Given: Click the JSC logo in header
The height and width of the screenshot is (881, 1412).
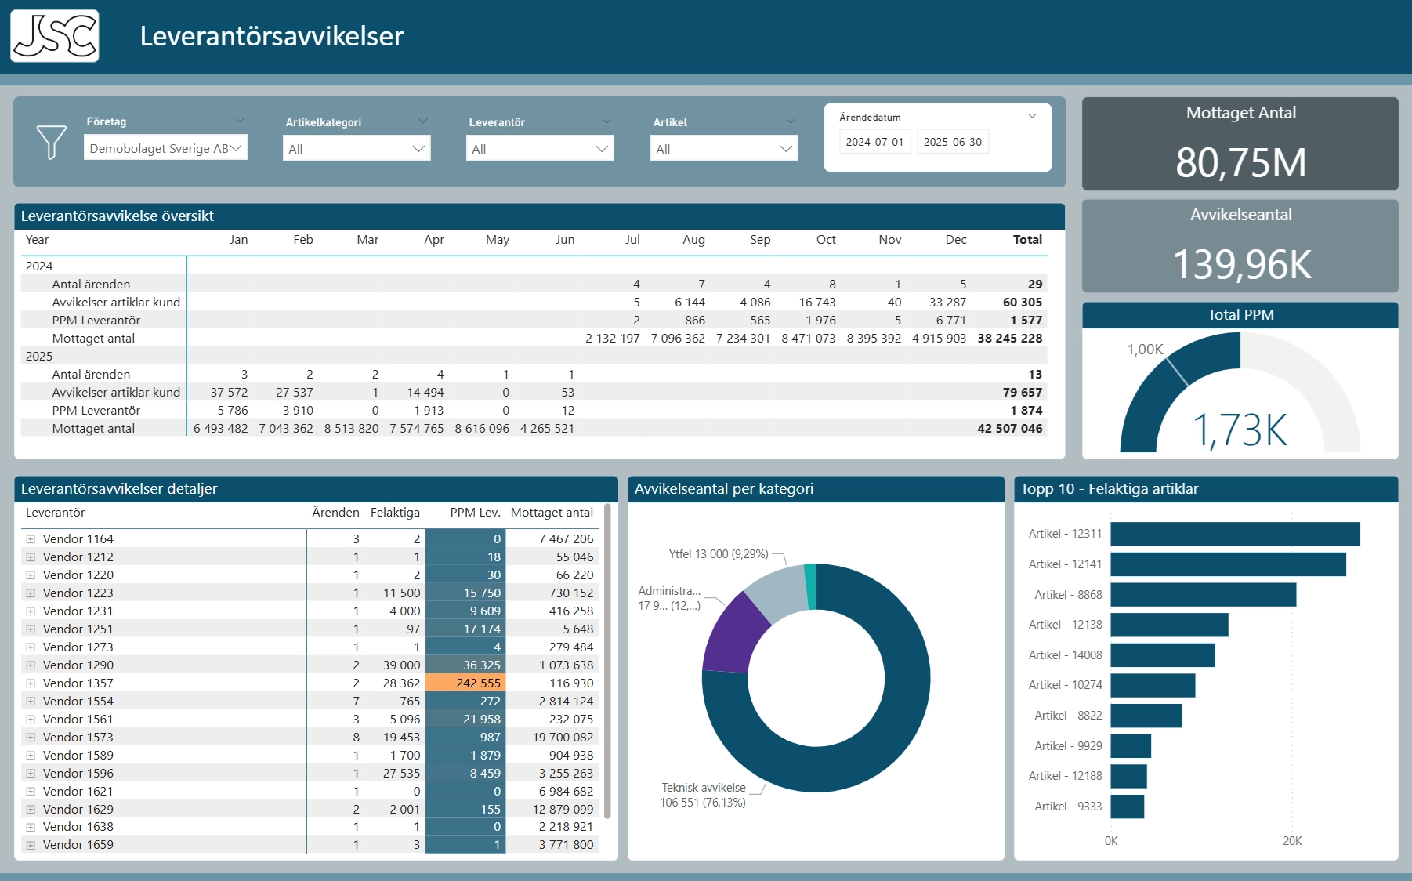Looking at the screenshot, I should click(x=55, y=36).
